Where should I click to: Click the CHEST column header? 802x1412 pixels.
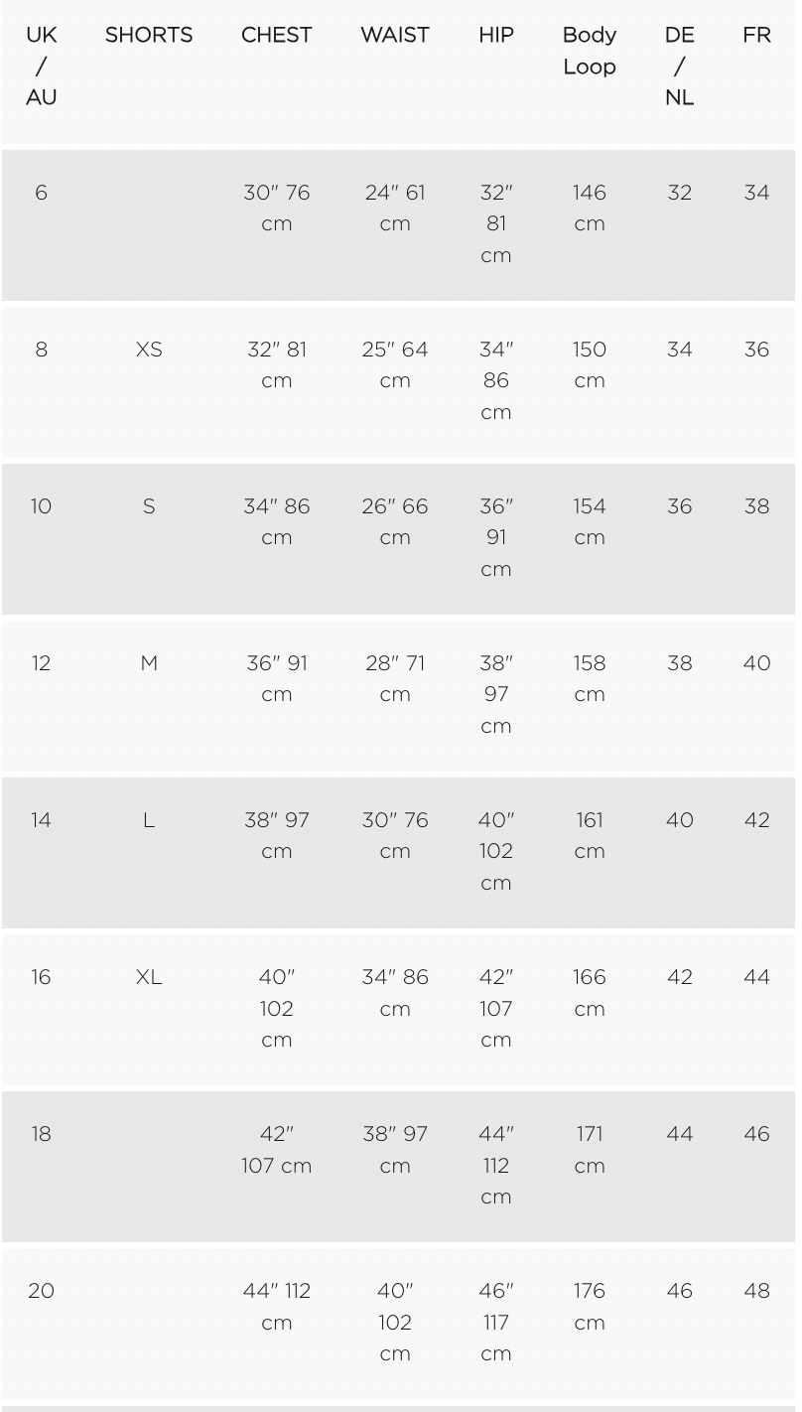tap(277, 36)
